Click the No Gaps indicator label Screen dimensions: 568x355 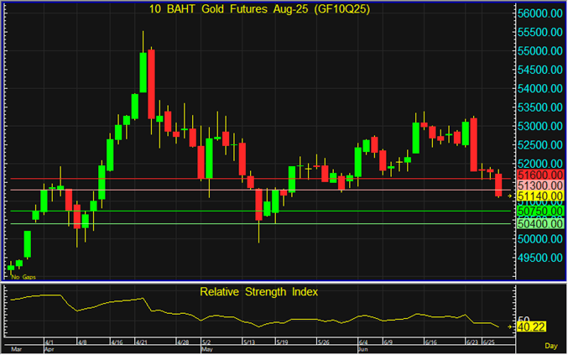(x=23, y=276)
